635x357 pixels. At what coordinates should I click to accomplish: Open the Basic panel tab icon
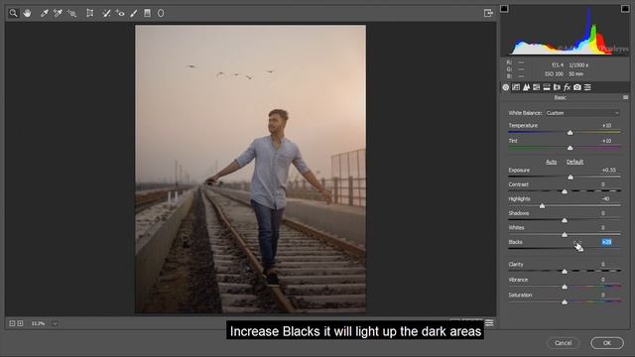(x=506, y=87)
